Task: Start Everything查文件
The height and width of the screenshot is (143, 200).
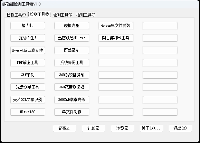Action: [28, 50]
